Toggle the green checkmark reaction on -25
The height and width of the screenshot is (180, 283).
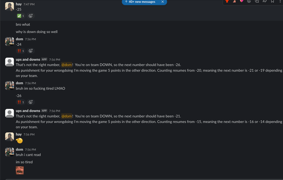click(21, 16)
